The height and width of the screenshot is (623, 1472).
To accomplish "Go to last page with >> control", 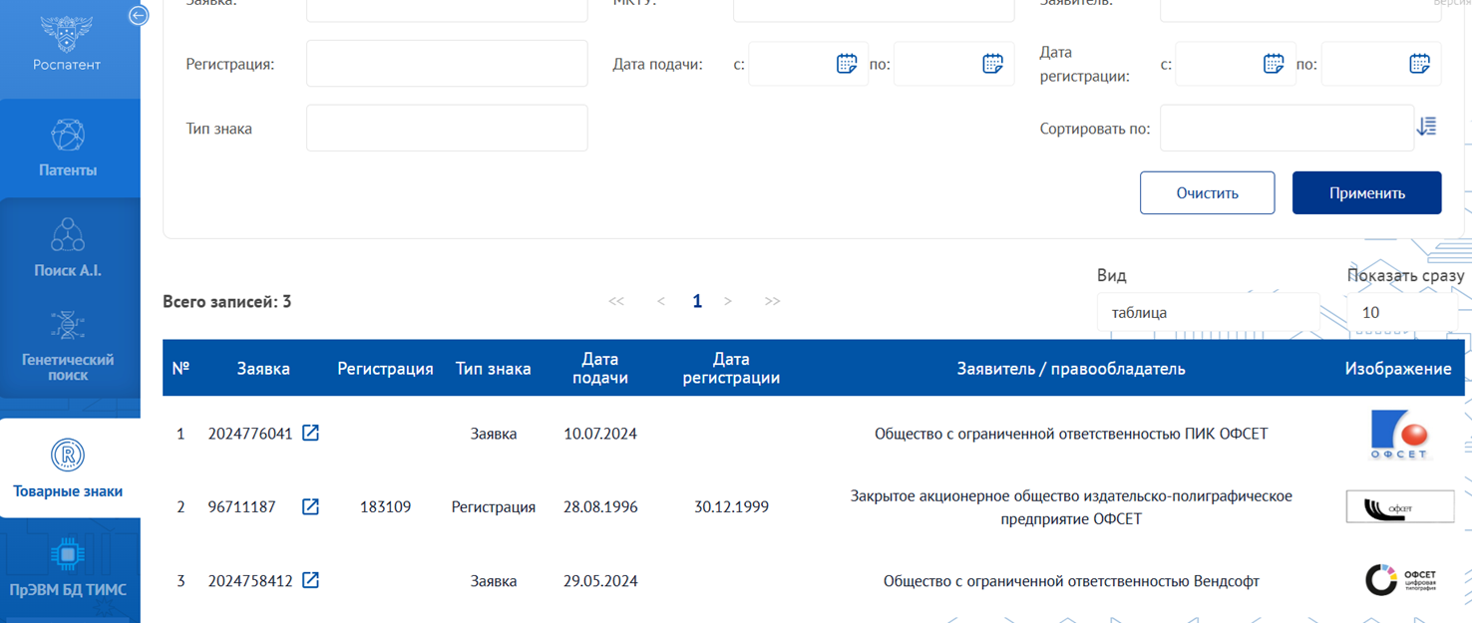I will click(x=772, y=301).
